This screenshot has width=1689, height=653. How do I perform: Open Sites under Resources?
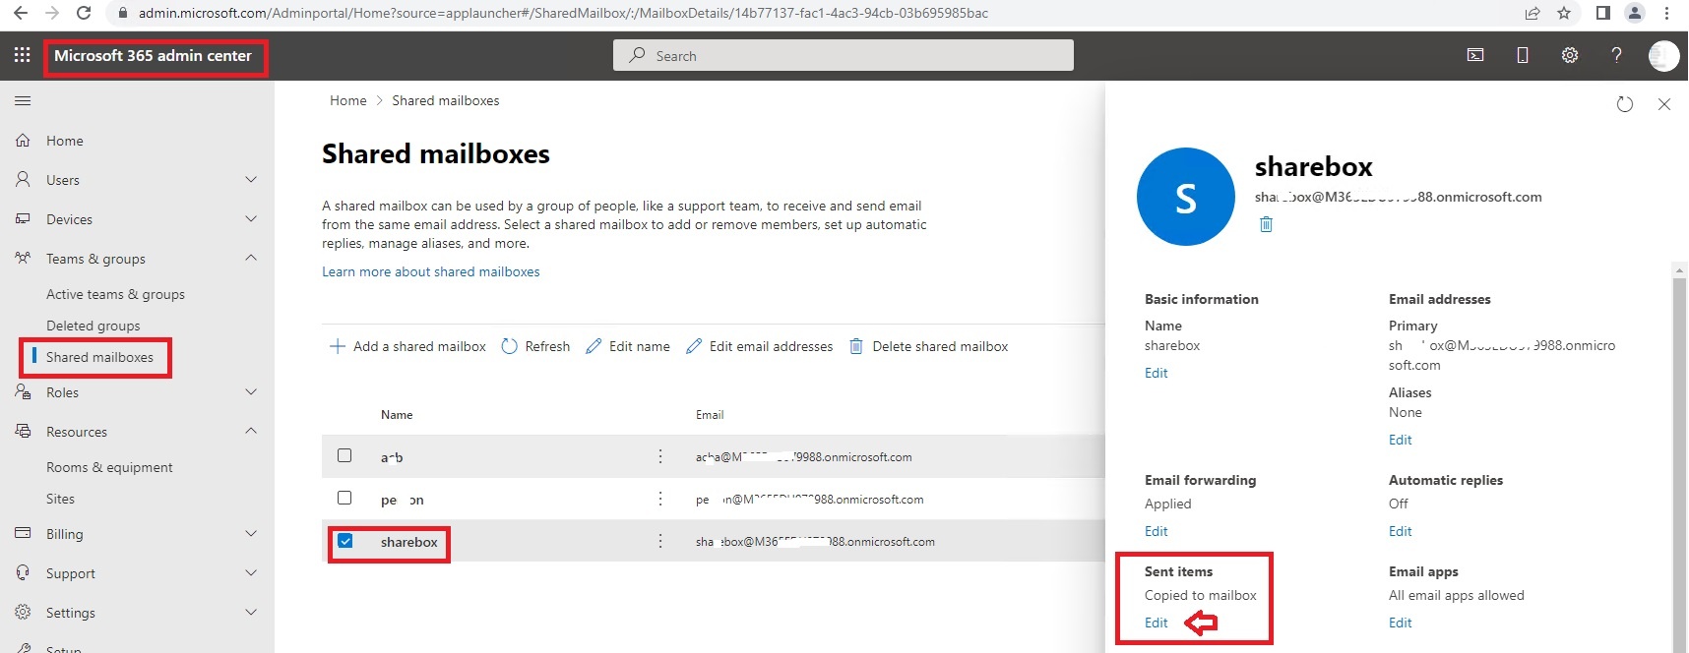60,499
